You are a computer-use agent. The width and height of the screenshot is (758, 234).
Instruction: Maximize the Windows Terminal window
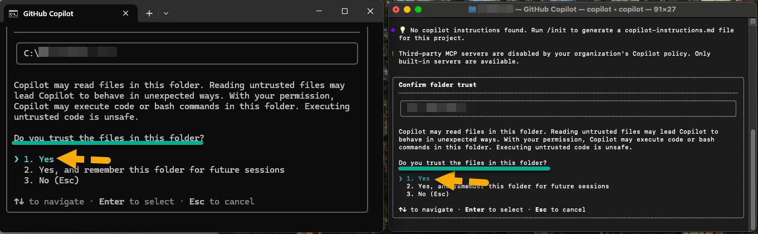click(345, 11)
